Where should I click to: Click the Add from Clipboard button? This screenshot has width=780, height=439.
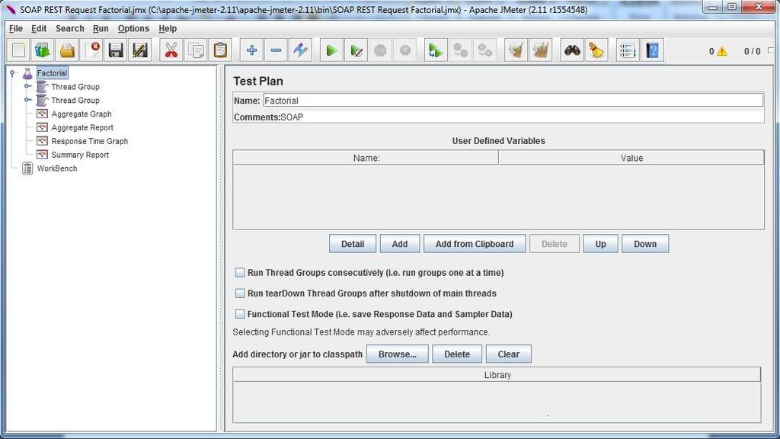tap(475, 244)
